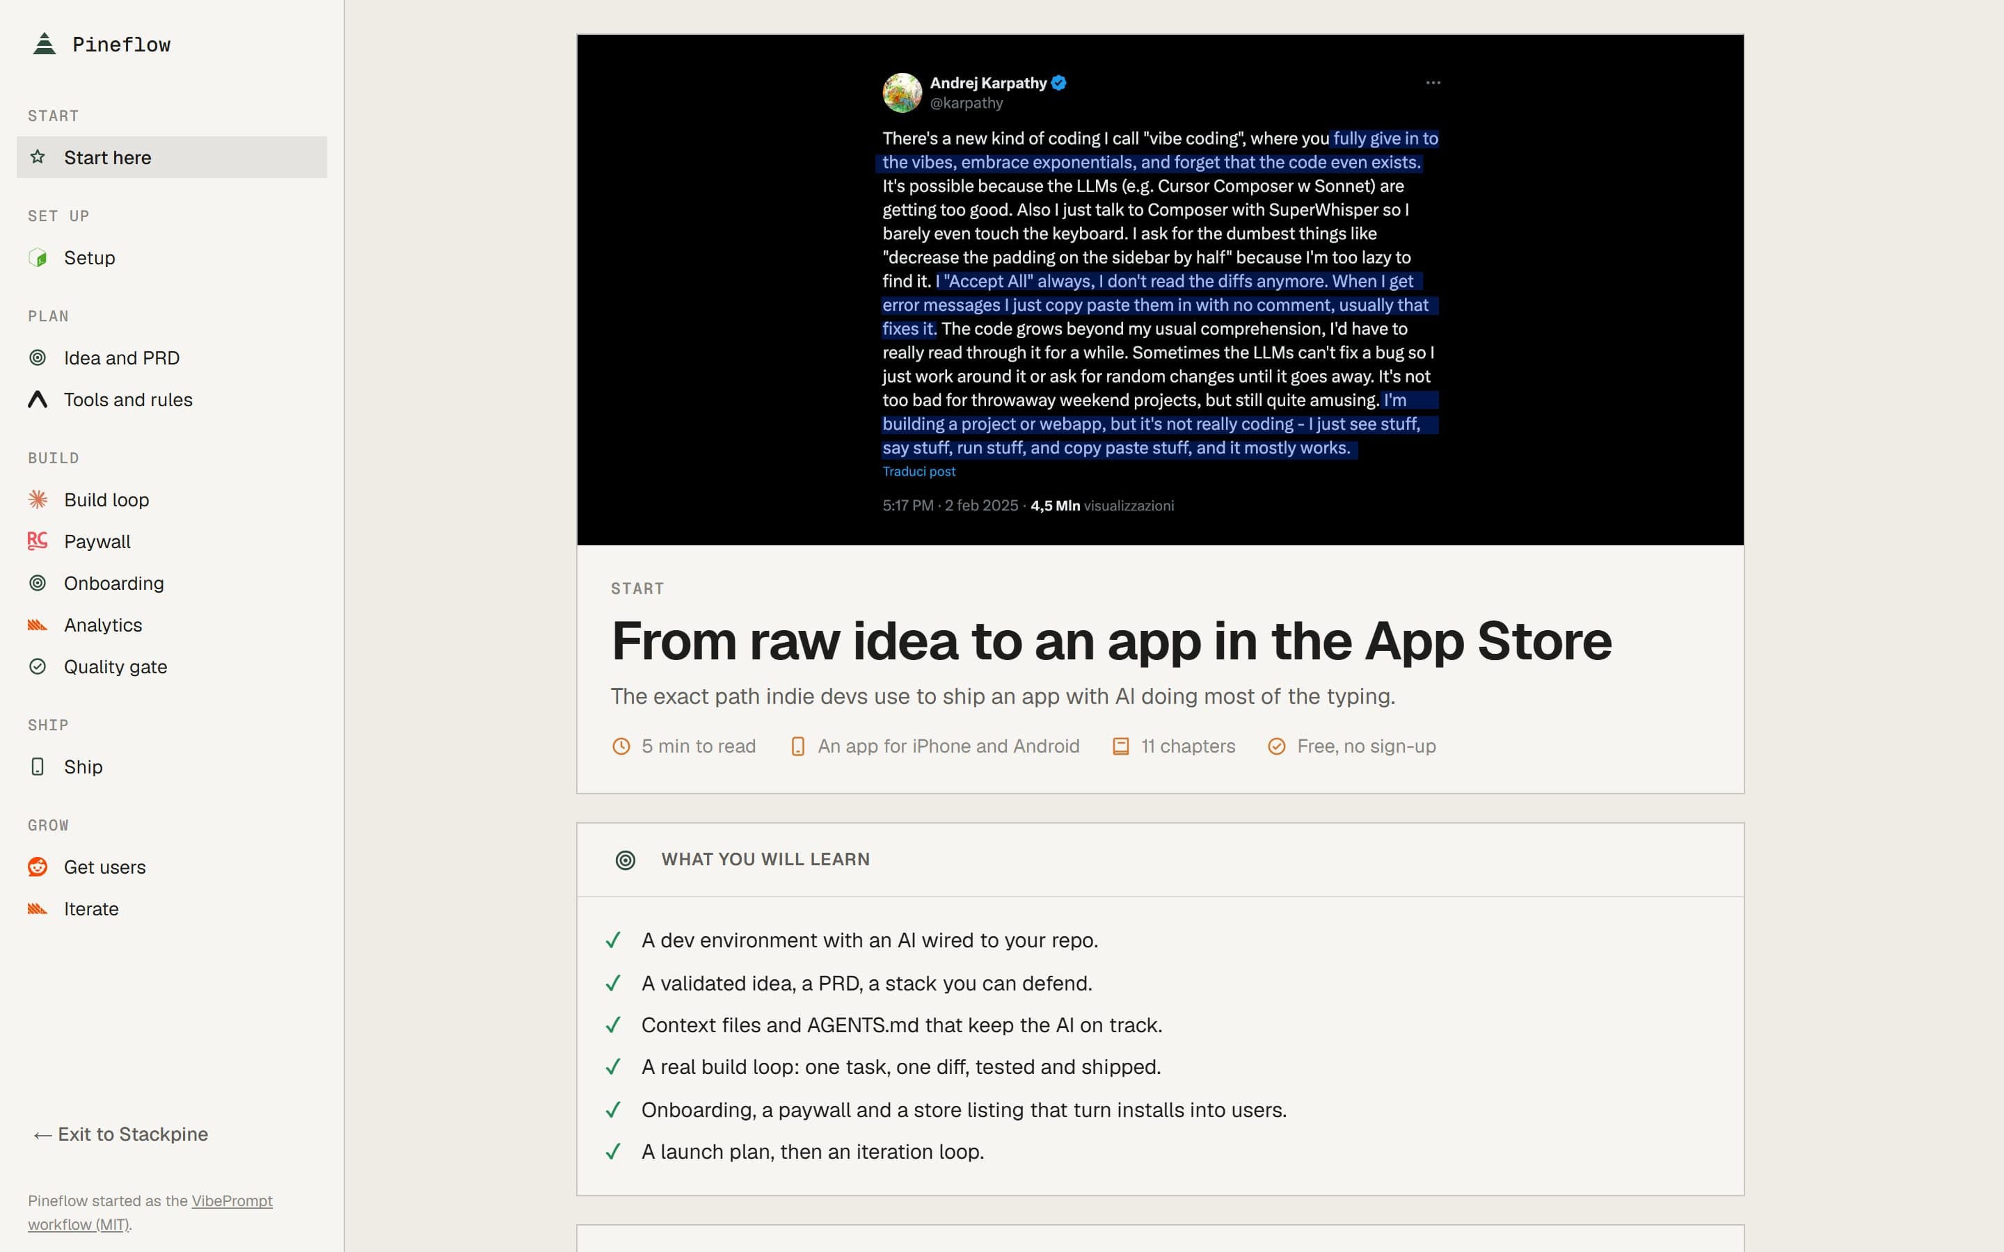
Task: Click the Pineflow brand name
Action: point(122,45)
